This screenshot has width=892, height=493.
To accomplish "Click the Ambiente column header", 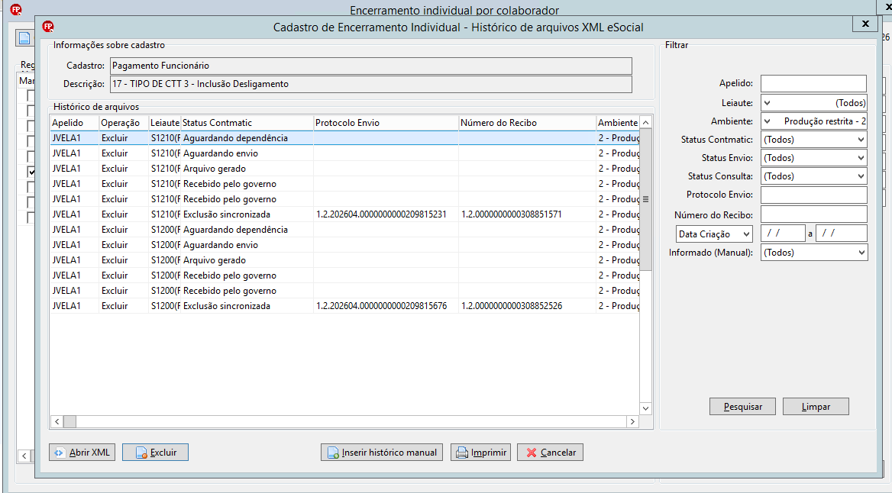I will [x=617, y=123].
